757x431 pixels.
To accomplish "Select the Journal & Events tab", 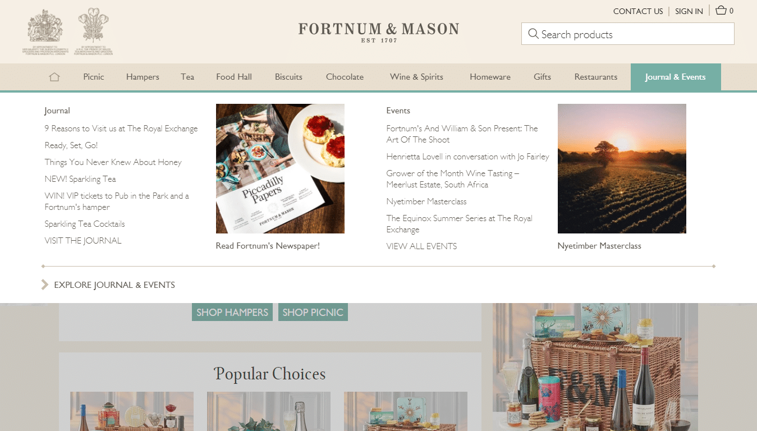I will 676,77.
